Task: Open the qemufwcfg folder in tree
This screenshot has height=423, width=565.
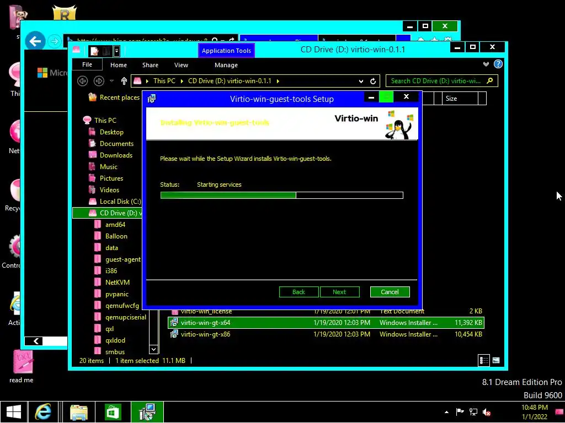Action: click(117, 305)
